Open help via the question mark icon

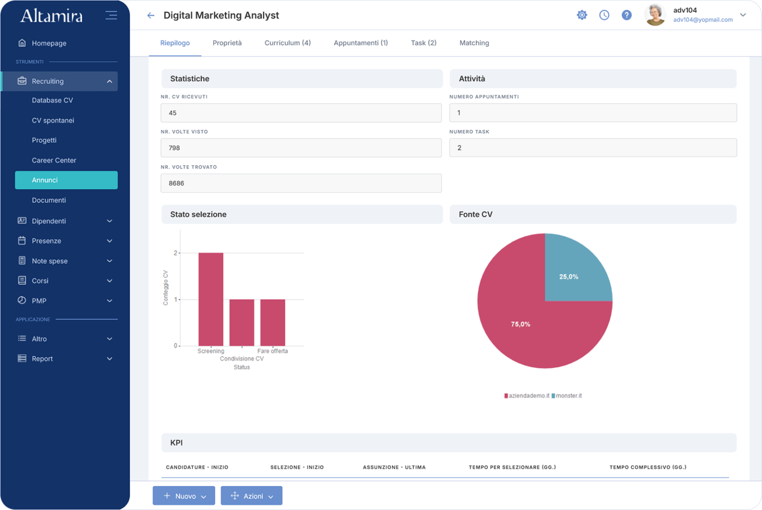(x=627, y=15)
